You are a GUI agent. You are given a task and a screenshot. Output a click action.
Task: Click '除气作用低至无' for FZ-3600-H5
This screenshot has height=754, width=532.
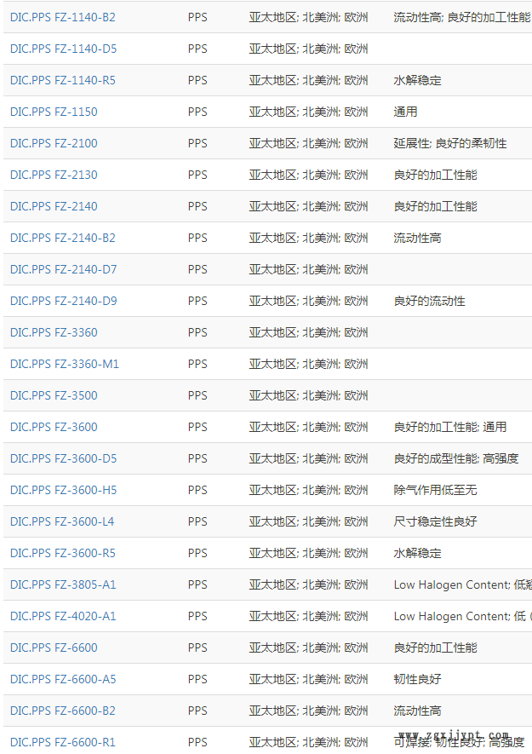[436, 490]
